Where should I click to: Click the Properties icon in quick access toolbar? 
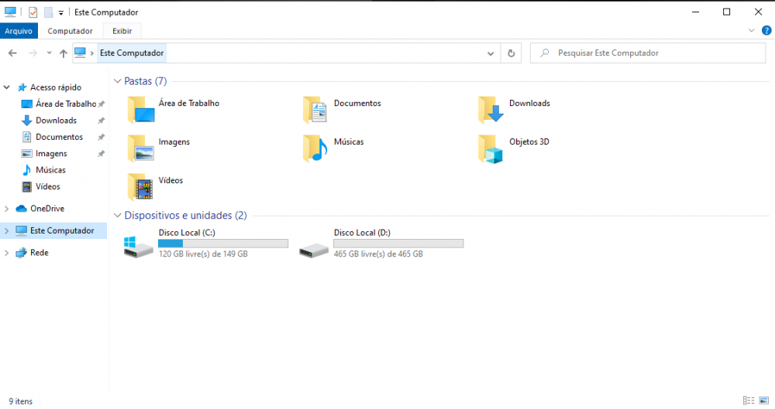click(33, 12)
